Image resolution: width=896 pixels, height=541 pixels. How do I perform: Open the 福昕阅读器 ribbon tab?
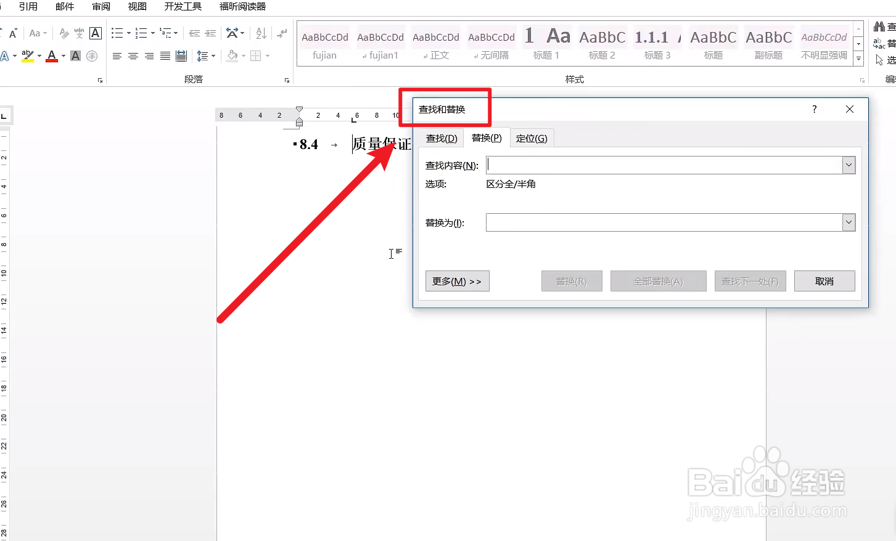click(243, 6)
